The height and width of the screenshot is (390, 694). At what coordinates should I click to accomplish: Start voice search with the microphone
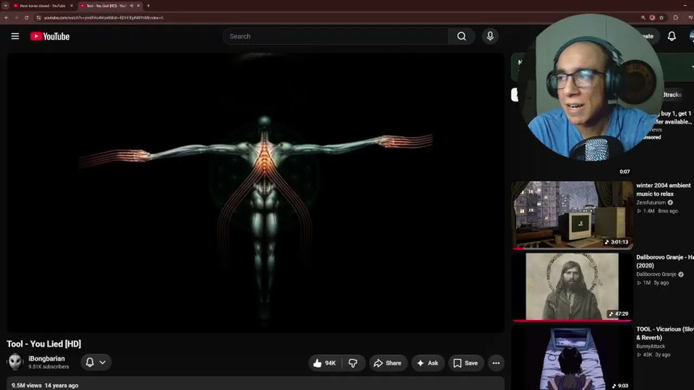(490, 36)
